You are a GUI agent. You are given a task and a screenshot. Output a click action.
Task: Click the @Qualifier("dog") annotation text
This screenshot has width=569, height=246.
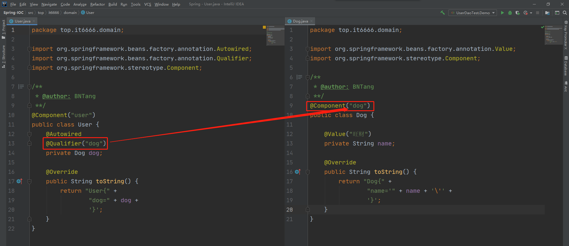coord(76,143)
